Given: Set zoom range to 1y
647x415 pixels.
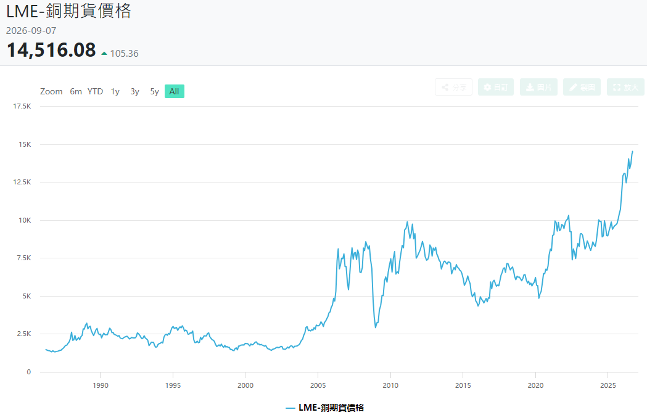Looking at the screenshot, I should point(115,92).
